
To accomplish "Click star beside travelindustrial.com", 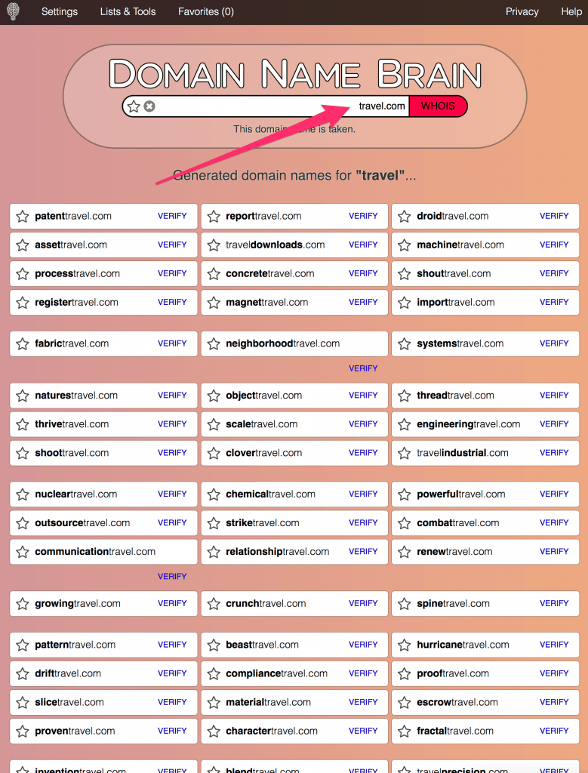I will pyautogui.click(x=404, y=453).
